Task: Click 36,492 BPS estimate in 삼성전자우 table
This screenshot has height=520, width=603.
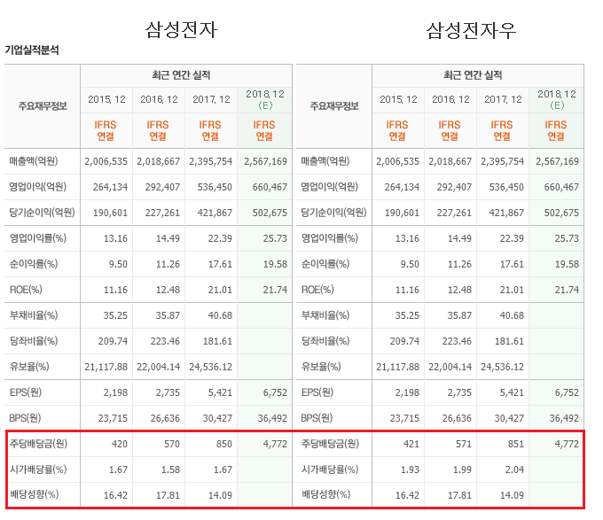Action: point(564,418)
